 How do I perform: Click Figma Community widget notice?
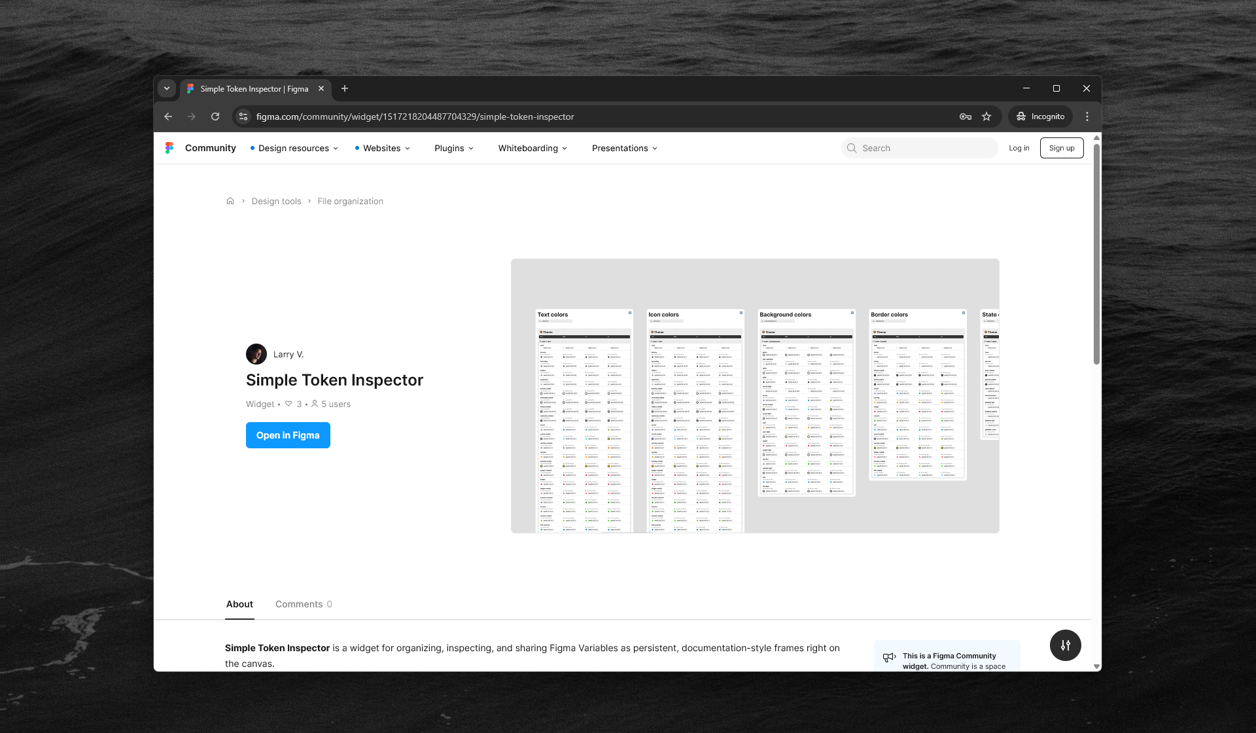(947, 656)
